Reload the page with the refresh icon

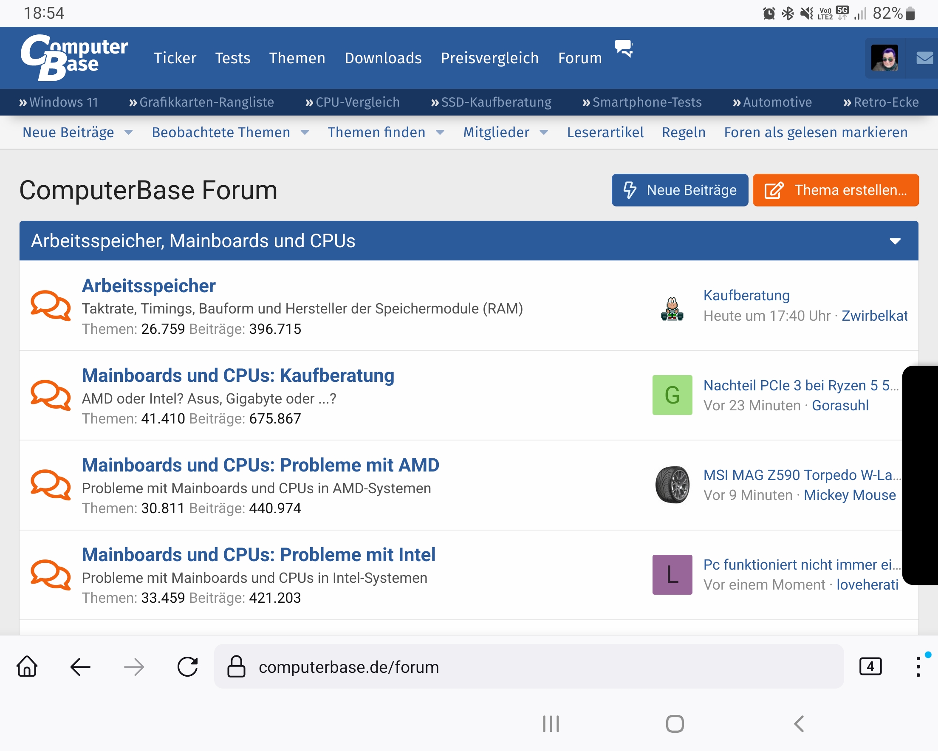(x=187, y=667)
